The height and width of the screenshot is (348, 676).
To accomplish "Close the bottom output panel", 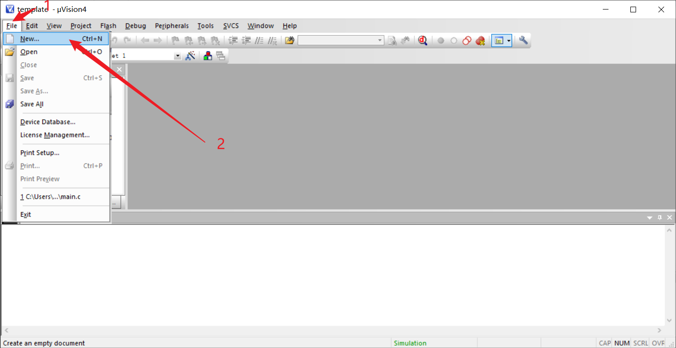I will tap(670, 217).
